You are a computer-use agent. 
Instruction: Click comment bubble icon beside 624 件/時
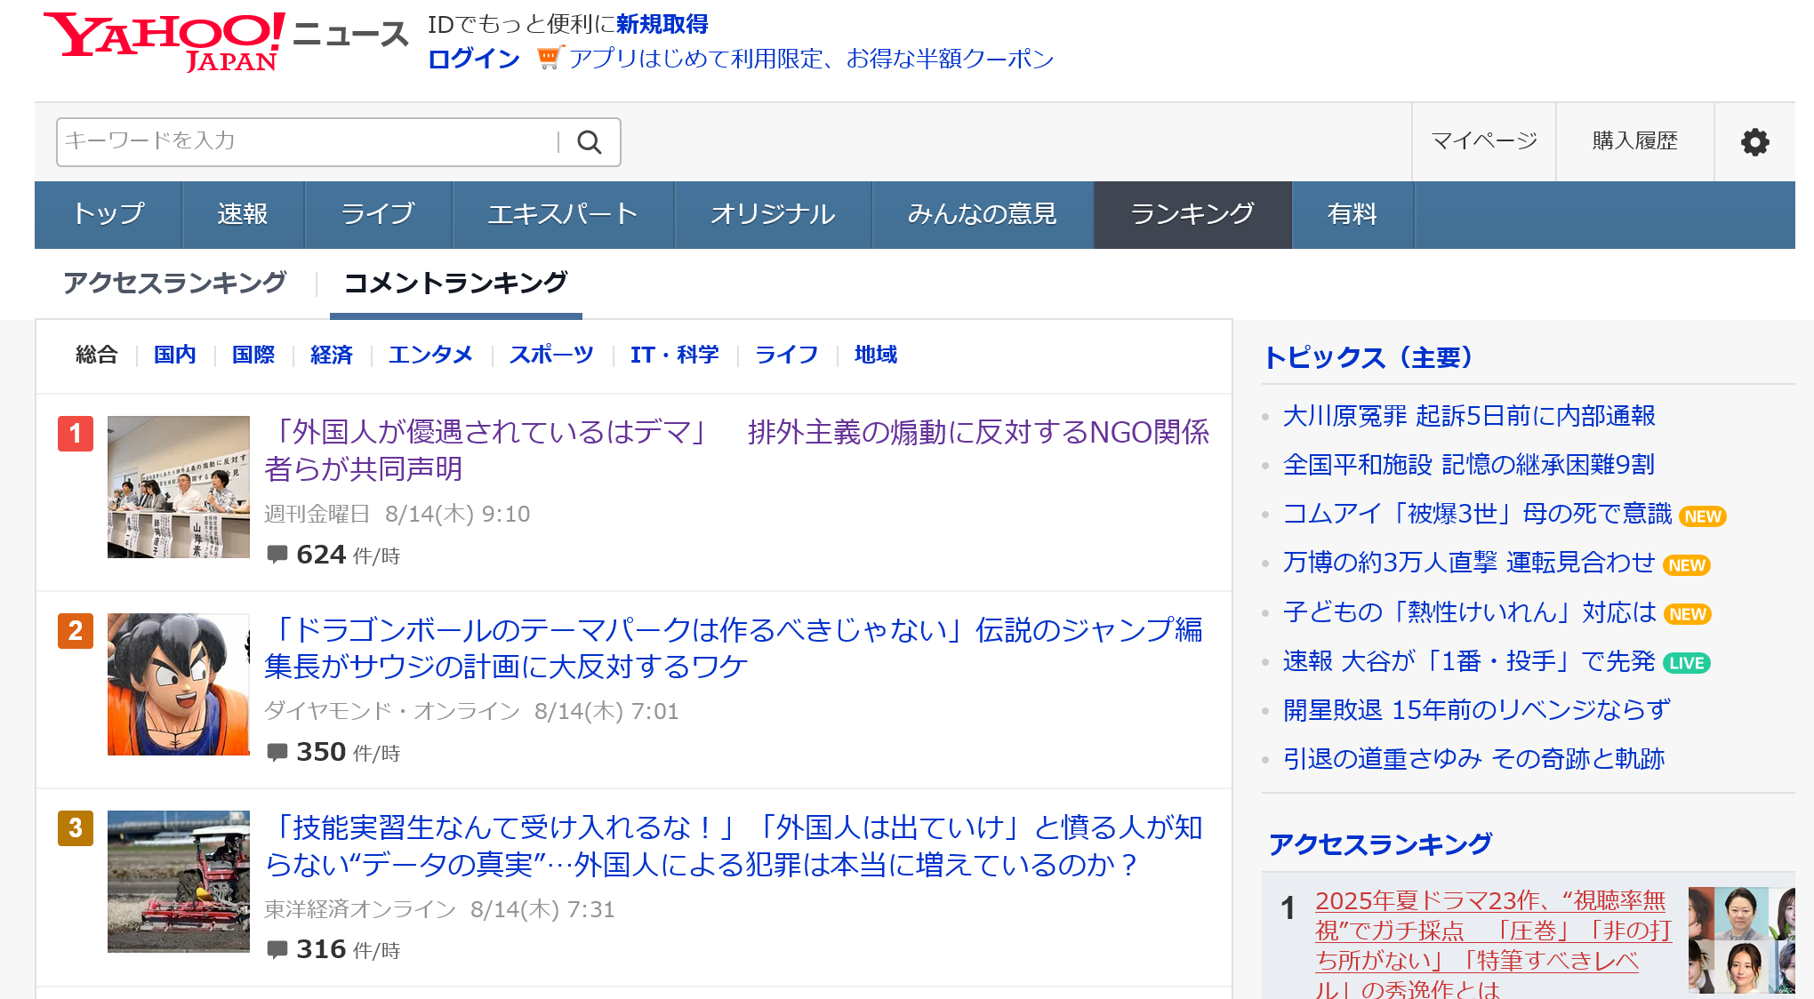coord(277,555)
